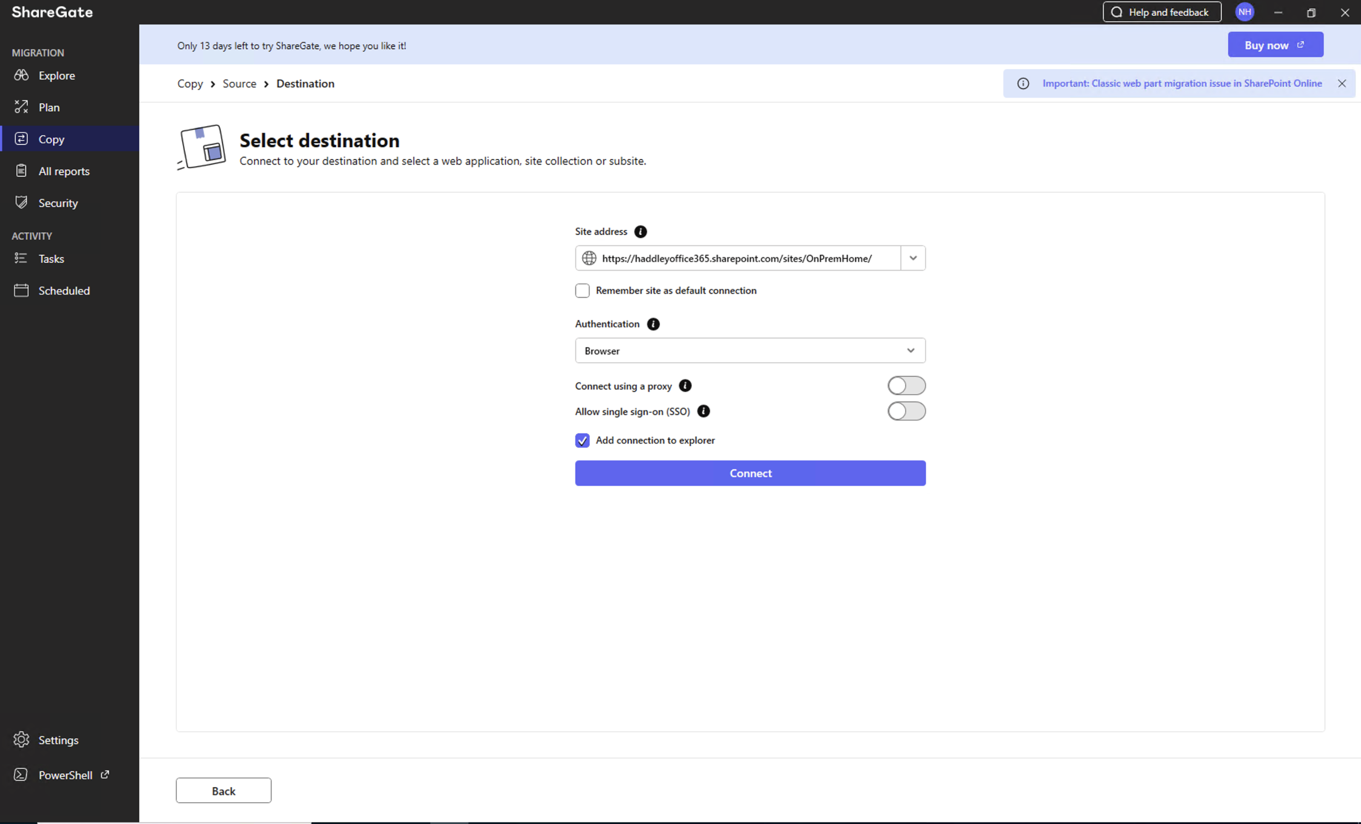Restore the window size
Image resolution: width=1361 pixels, height=824 pixels.
1311,12
